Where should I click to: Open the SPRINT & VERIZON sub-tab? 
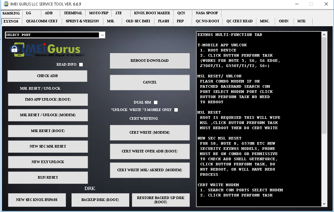[82, 21]
